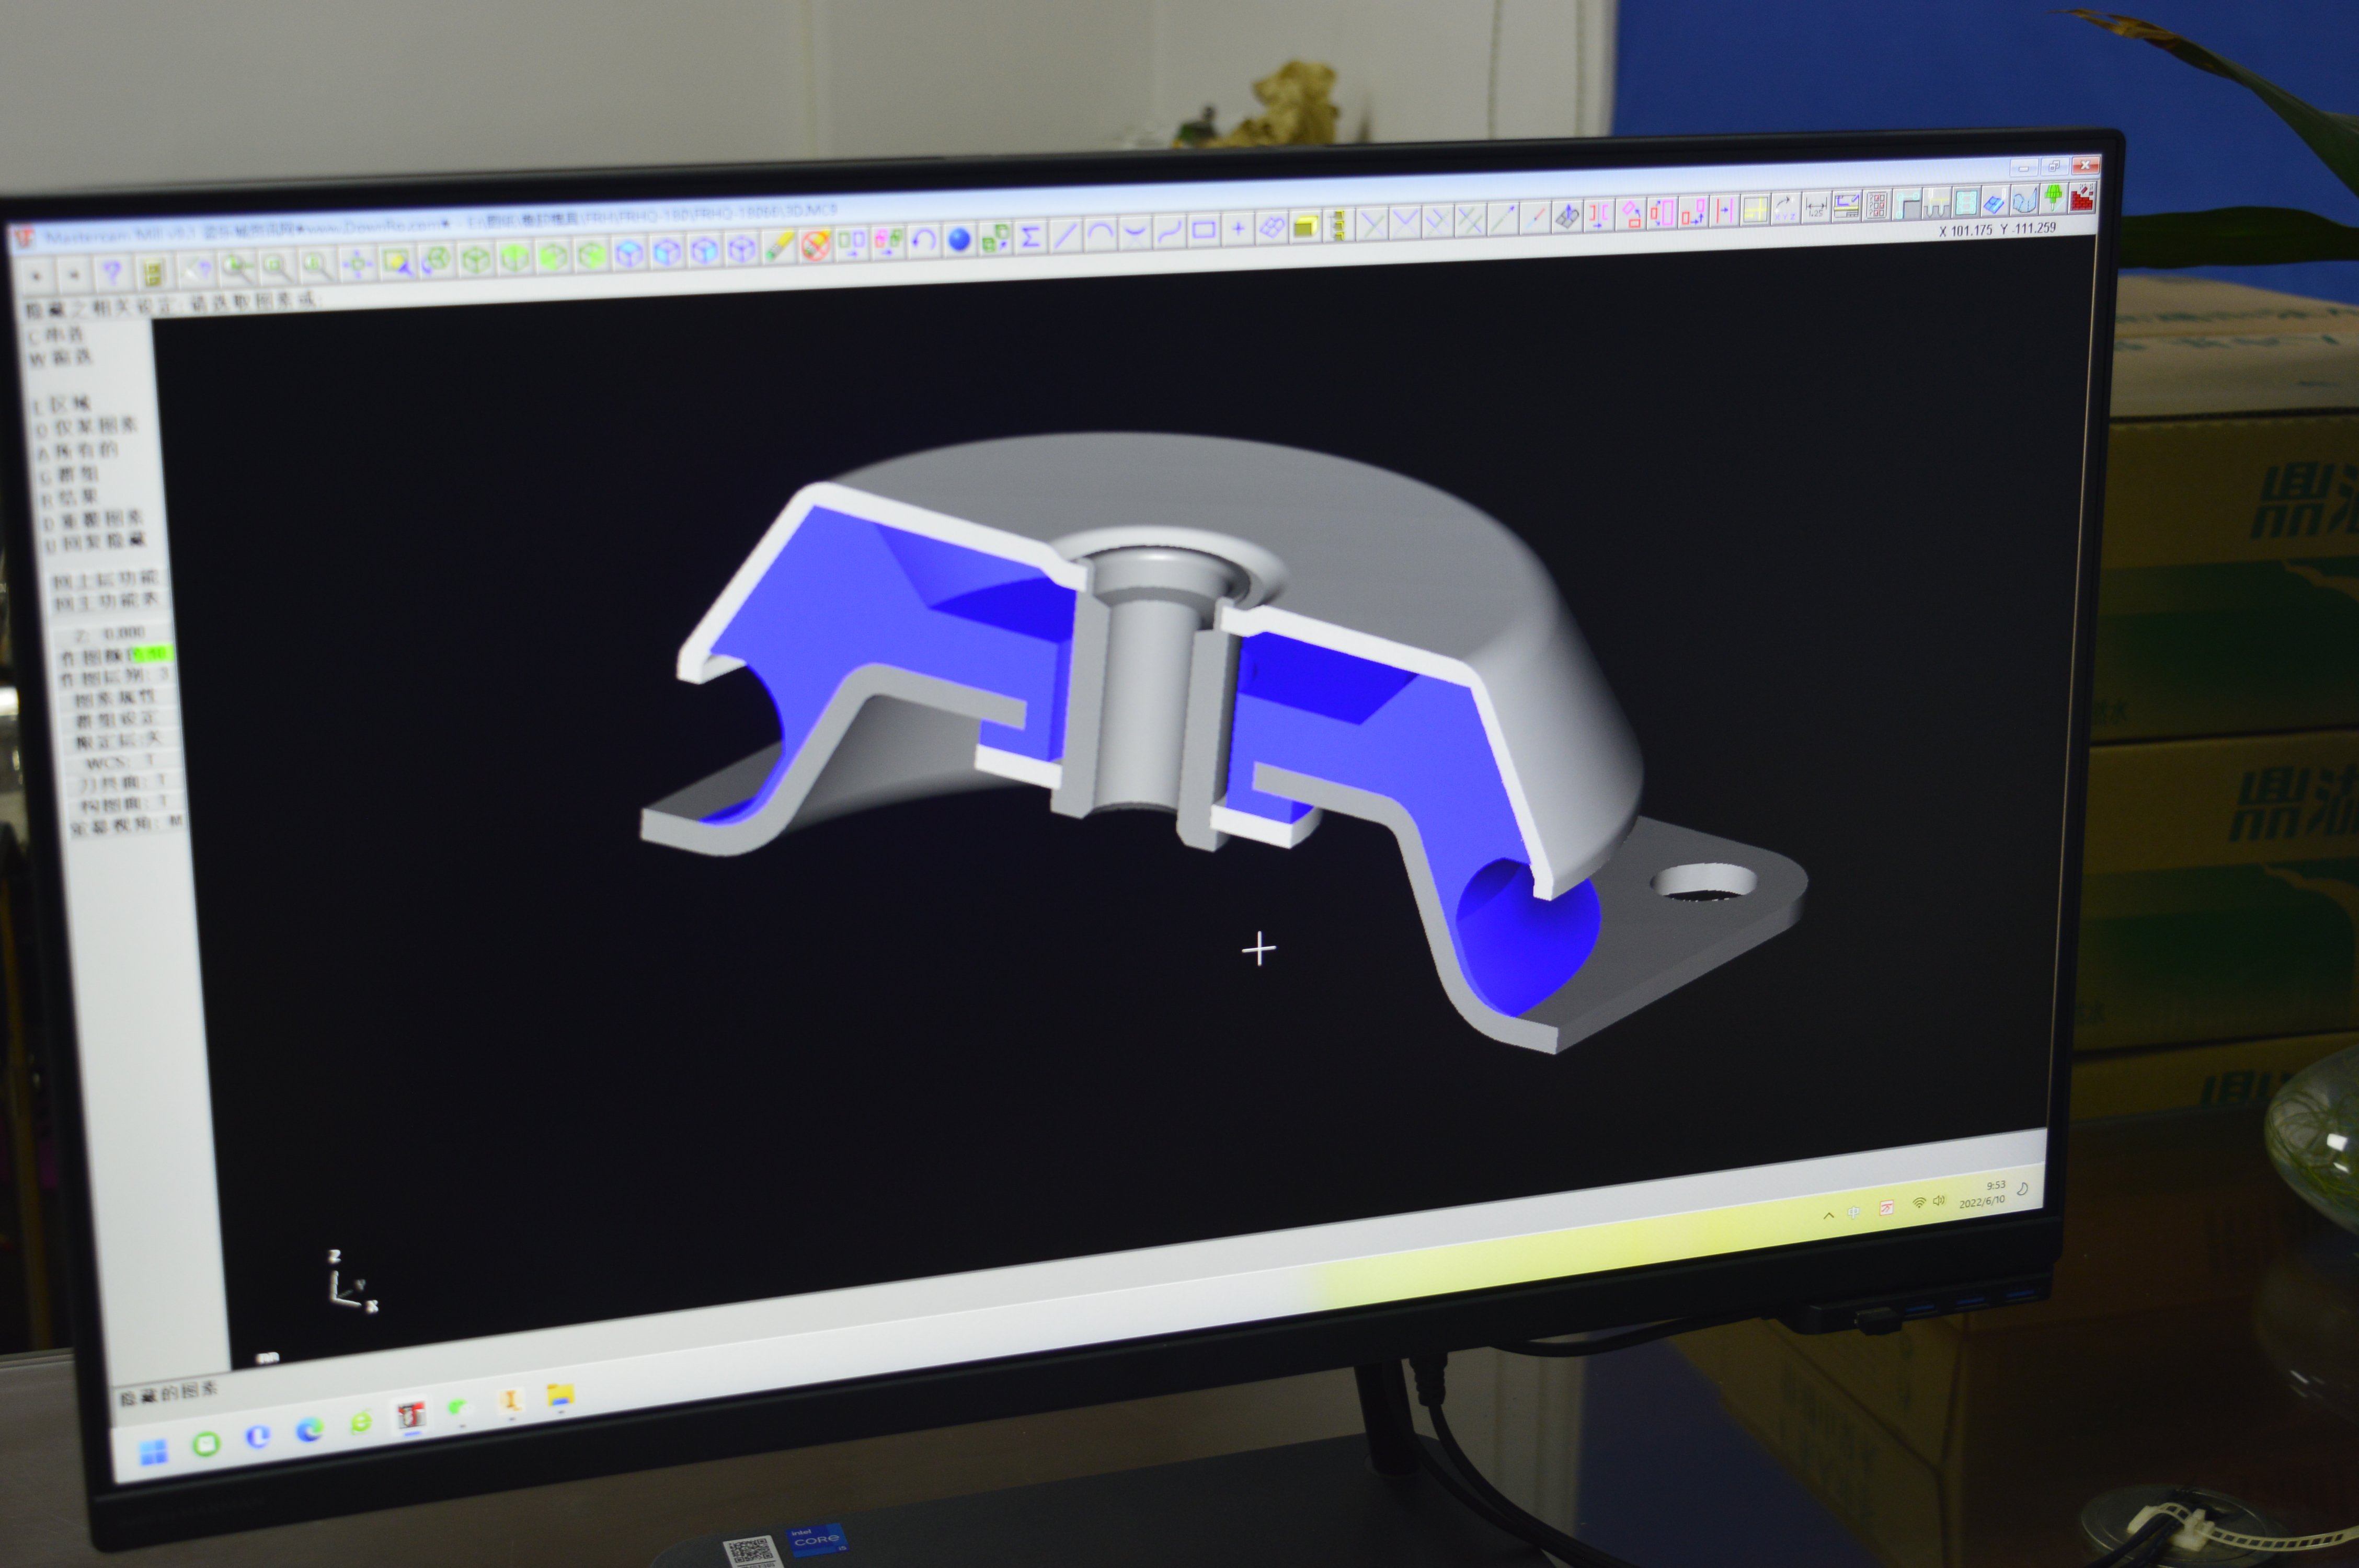Choose the 窗选 window select option
The image size is (2359, 1568).
tap(60, 358)
